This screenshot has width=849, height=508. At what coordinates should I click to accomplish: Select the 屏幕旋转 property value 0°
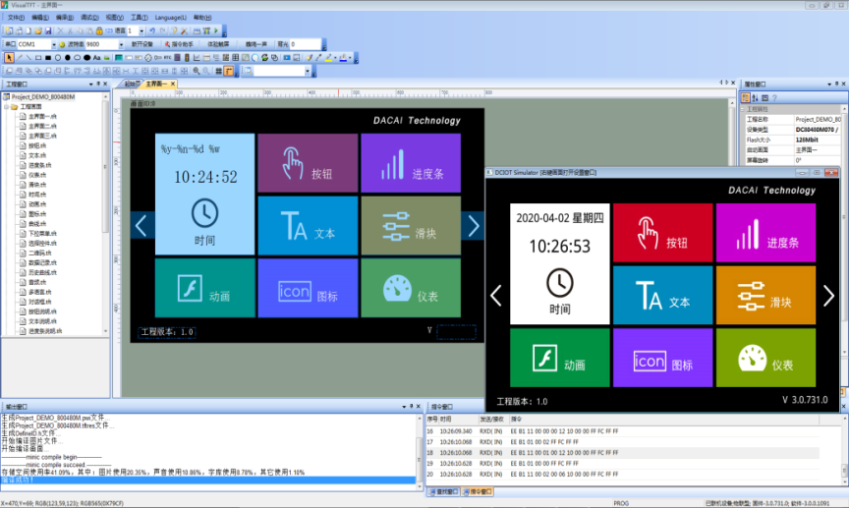[x=818, y=160]
